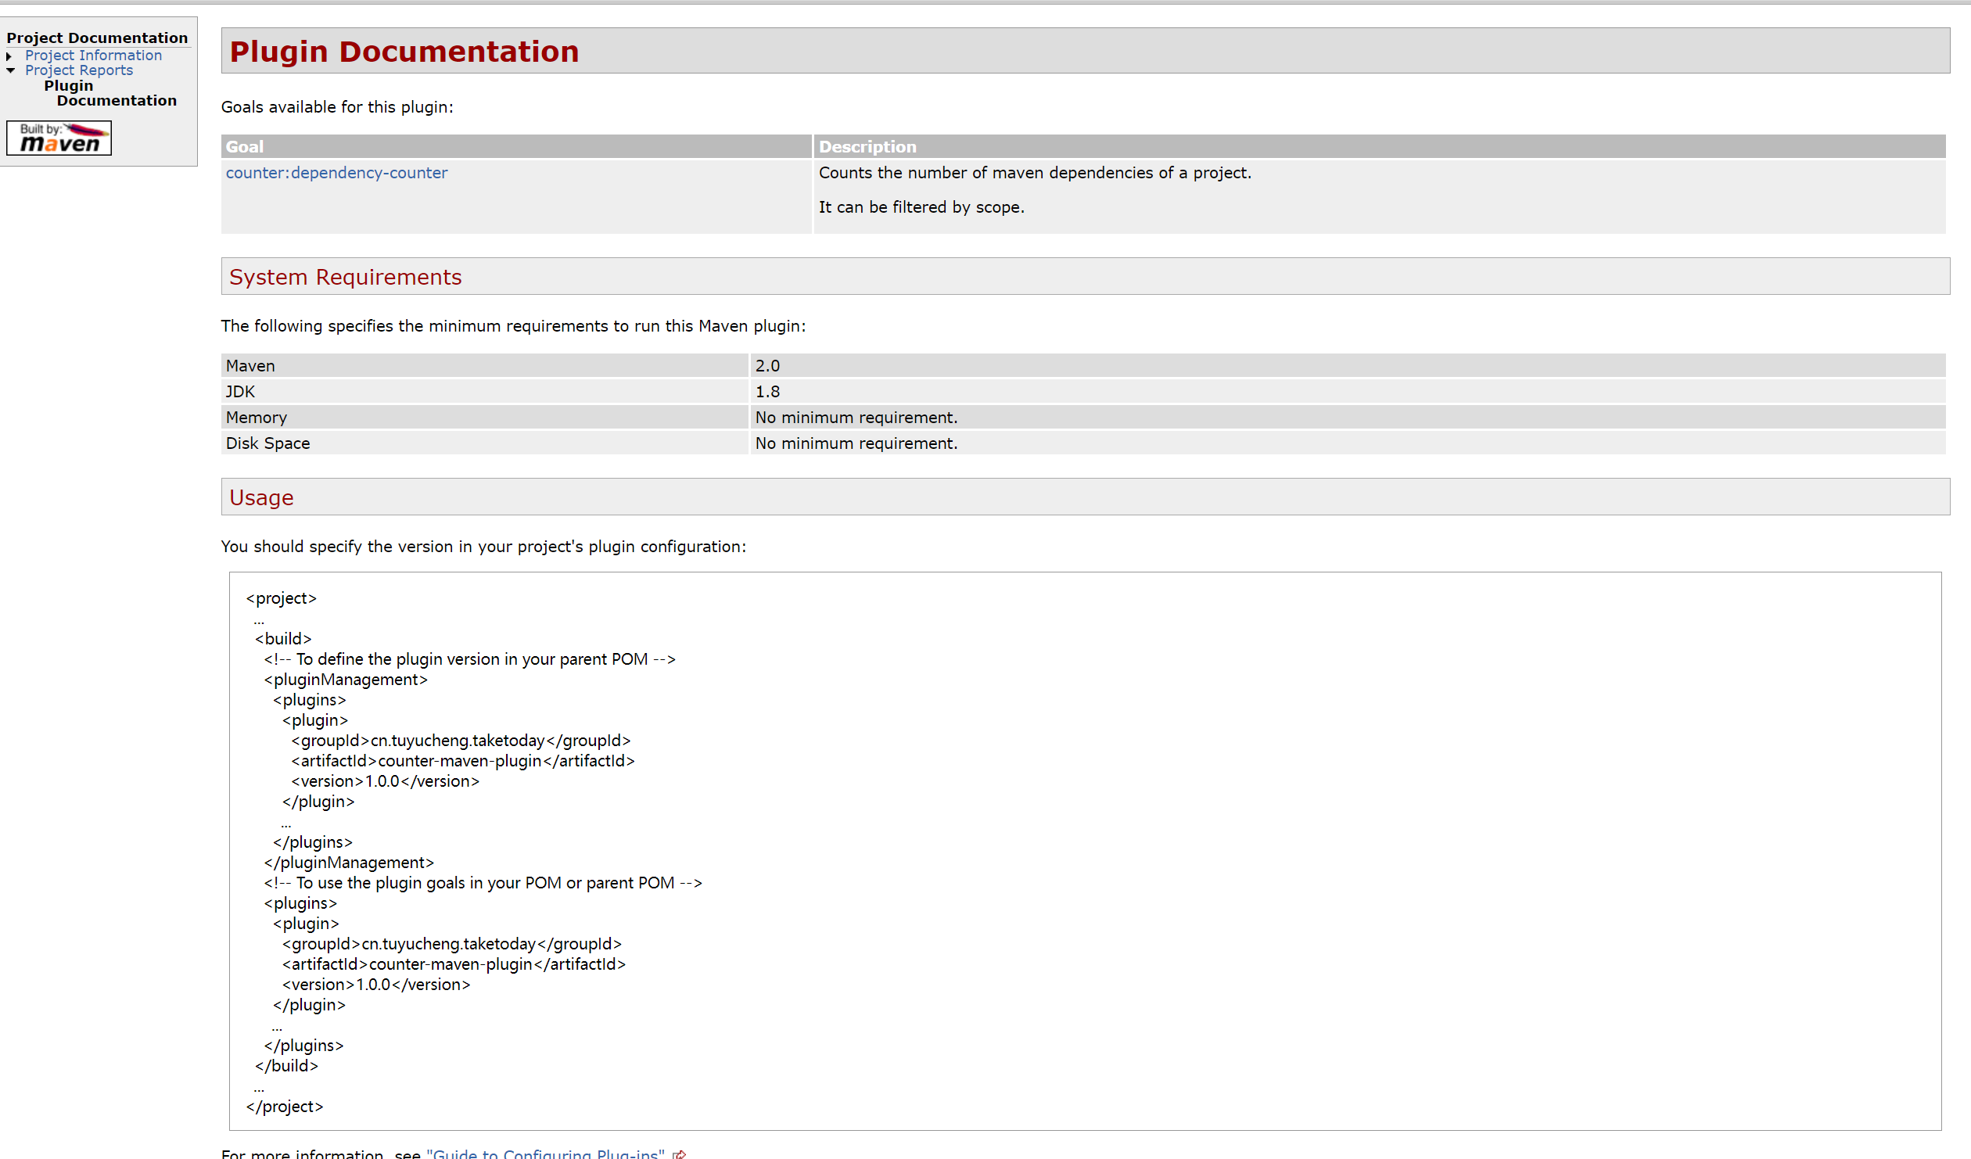The width and height of the screenshot is (1971, 1159).
Task: Click the System Requirements section heading
Action: tap(345, 277)
